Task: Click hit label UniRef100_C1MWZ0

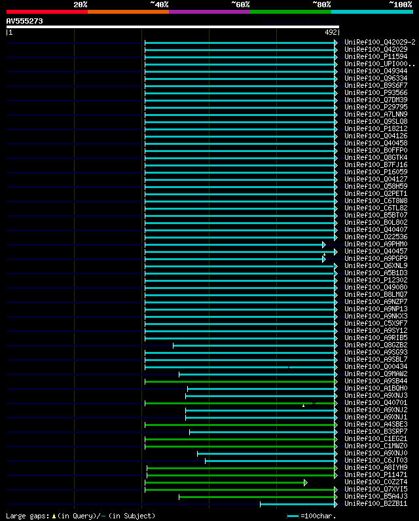Action: pos(376,446)
